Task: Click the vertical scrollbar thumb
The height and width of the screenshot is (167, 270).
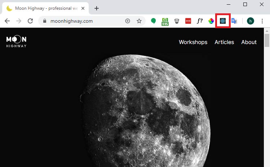Action: 267,40
